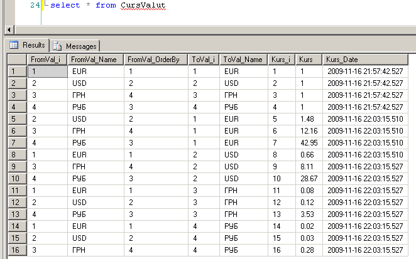Click Kurs_Date cell in row 1

click(365, 71)
